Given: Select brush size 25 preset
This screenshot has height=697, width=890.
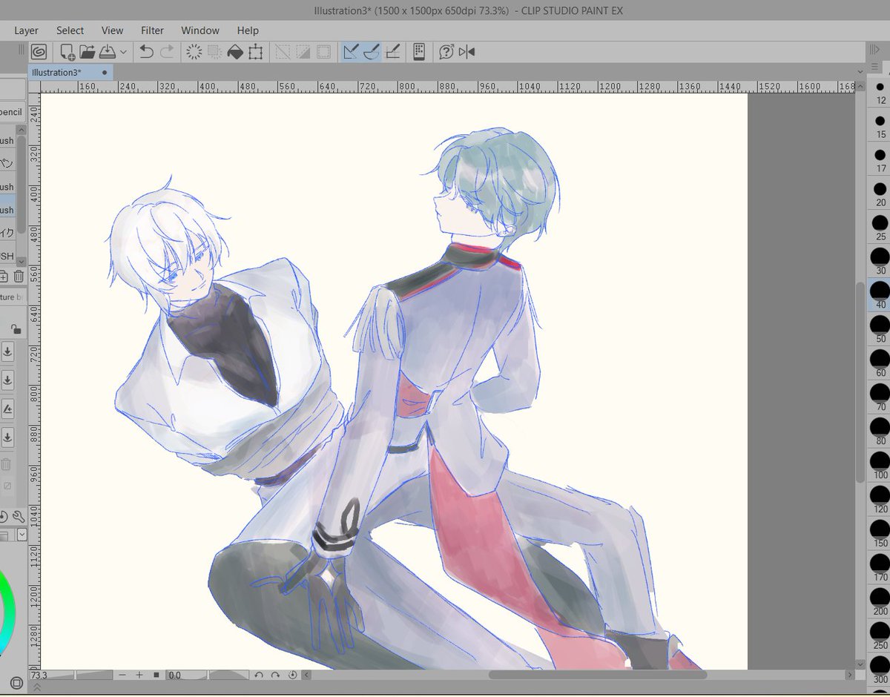Looking at the screenshot, I should tap(880, 228).
